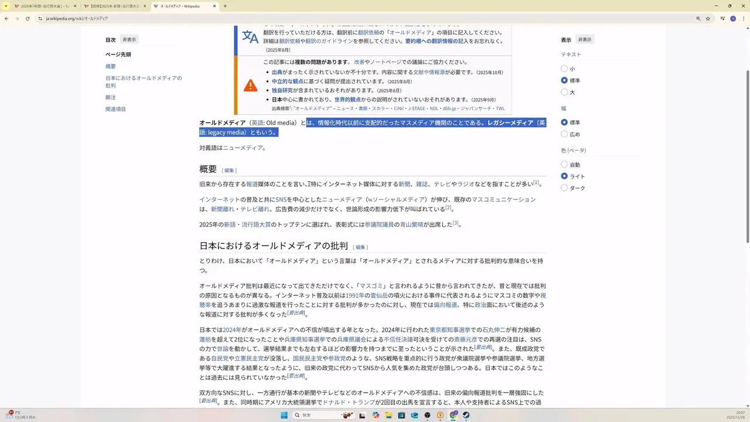The height and width of the screenshot is (422, 750).
Task: Select the 小 text size radio button
Action: tap(564, 69)
